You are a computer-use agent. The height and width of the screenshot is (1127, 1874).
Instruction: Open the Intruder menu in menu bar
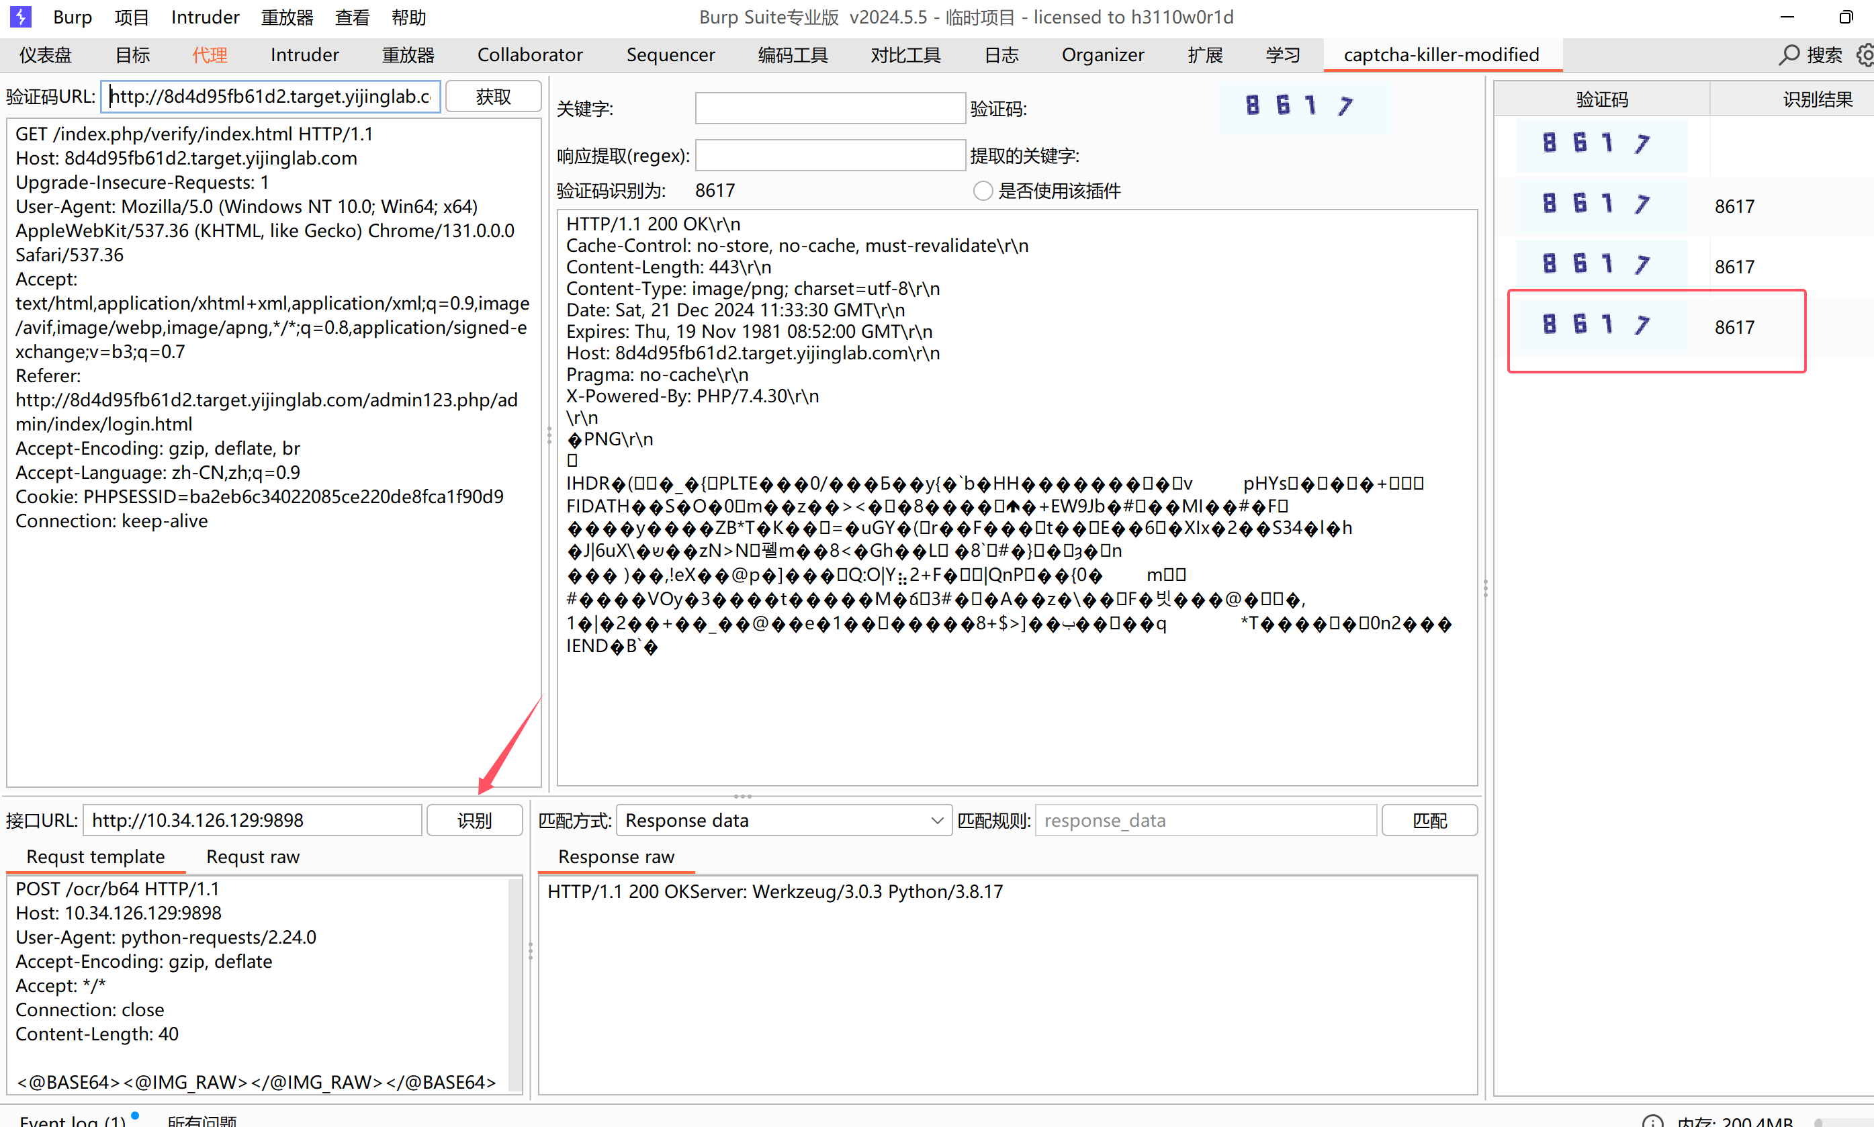(x=205, y=17)
